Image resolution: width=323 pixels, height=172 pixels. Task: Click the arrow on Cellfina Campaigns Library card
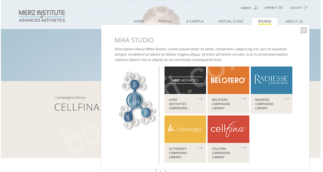243,147
